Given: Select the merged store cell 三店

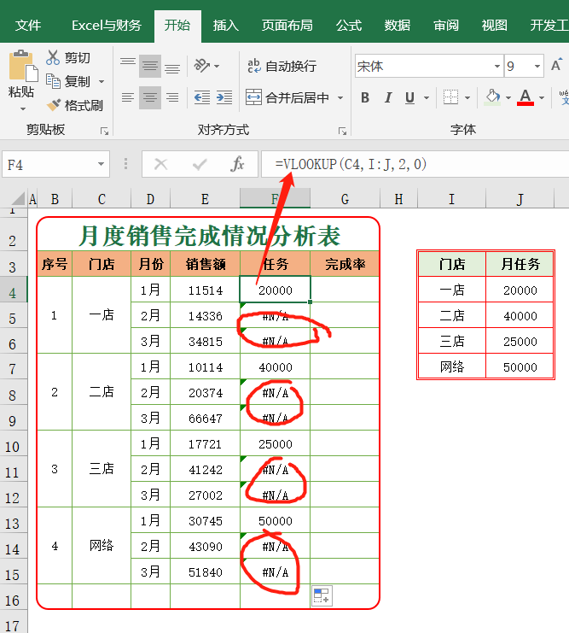Looking at the screenshot, I should pyautogui.click(x=102, y=469).
